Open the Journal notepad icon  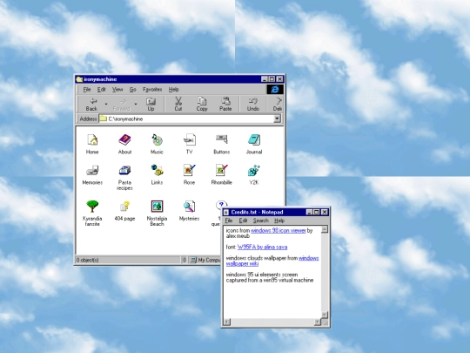(x=254, y=144)
